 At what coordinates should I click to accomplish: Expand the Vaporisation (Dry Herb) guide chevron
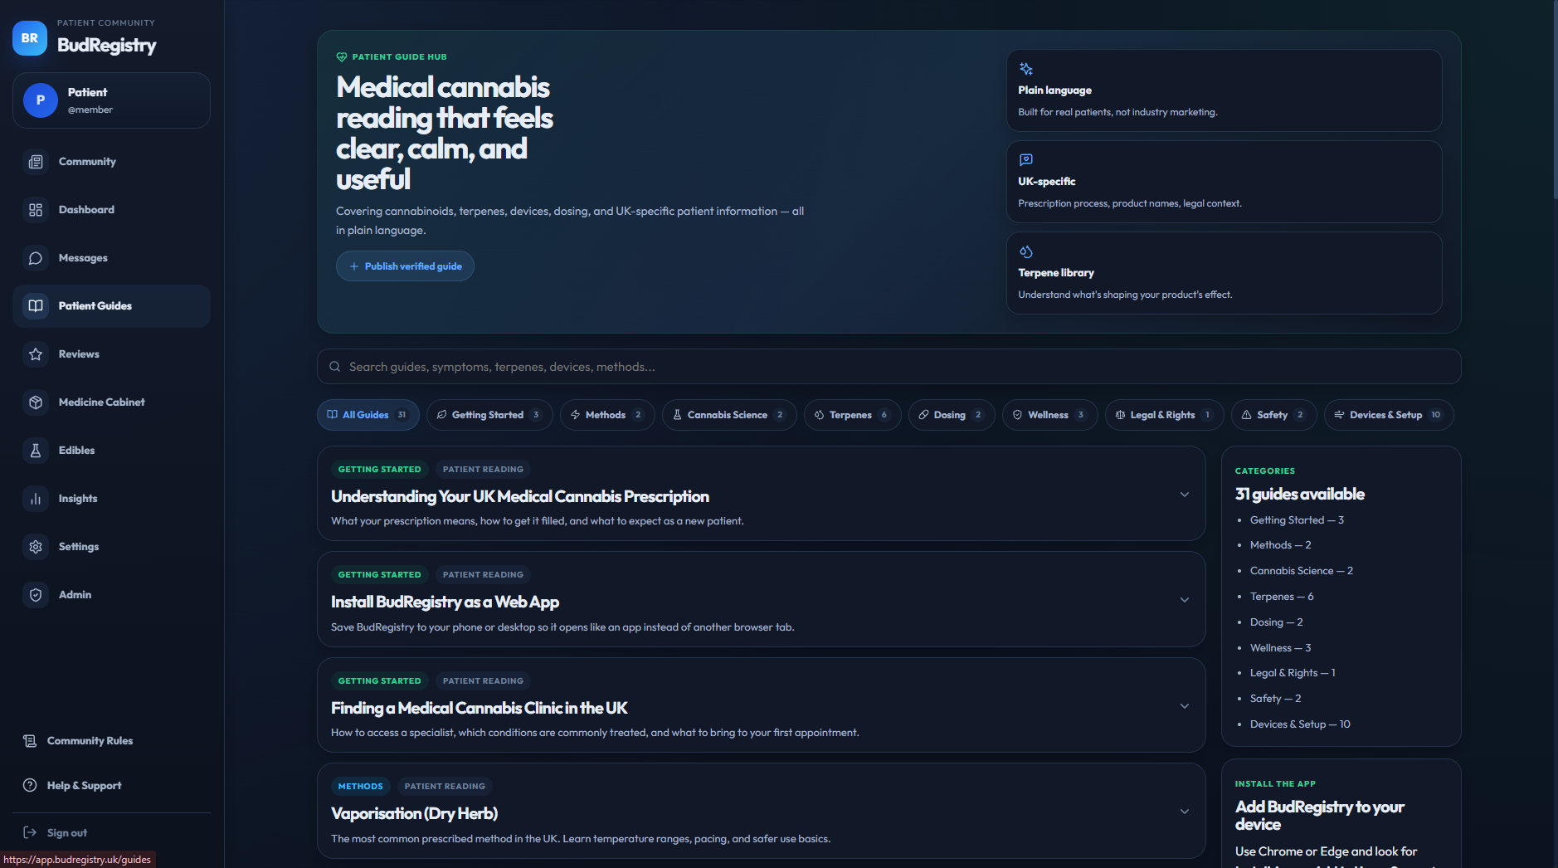[x=1185, y=812]
